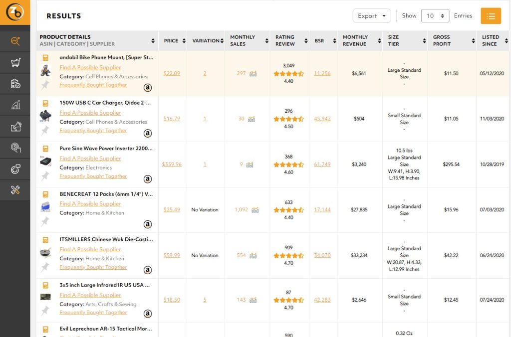Click the BENECREAT product thumbnail image
Image resolution: width=511 pixels, height=337 pixels.
tap(45, 207)
